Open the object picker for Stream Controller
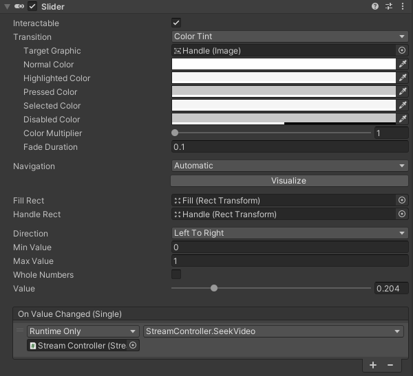The image size is (413, 376). pyautogui.click(x=134, y=345)
